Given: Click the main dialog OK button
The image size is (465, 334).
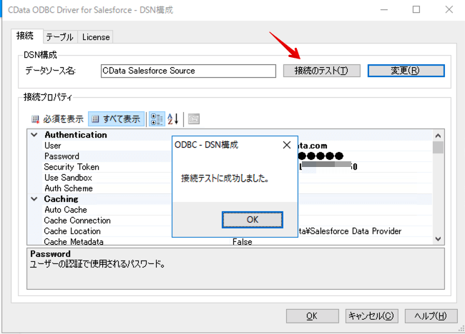Looking at the screenshot, I should (313, 316).
